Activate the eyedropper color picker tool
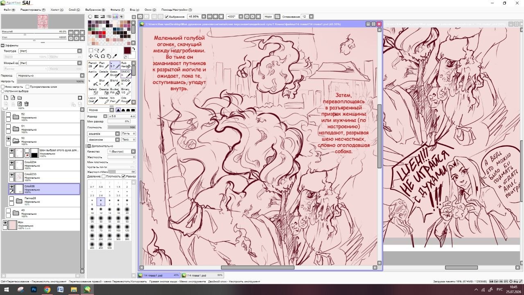The width and height of the screenshot is (524, 295). point(115,56)
